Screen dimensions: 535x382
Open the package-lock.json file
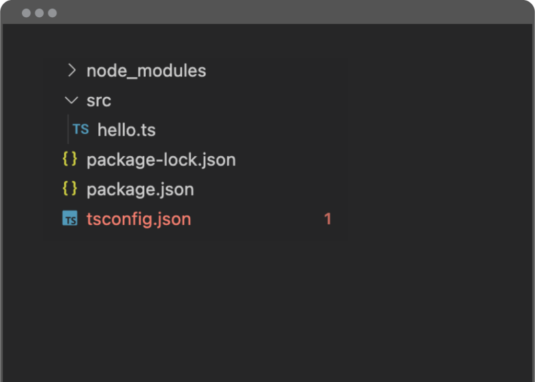coord(161,160)
